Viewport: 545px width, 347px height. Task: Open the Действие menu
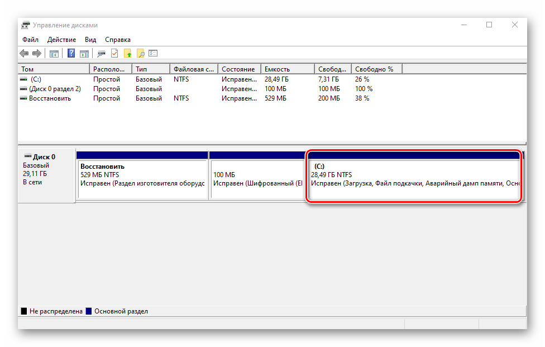(61, 40)
